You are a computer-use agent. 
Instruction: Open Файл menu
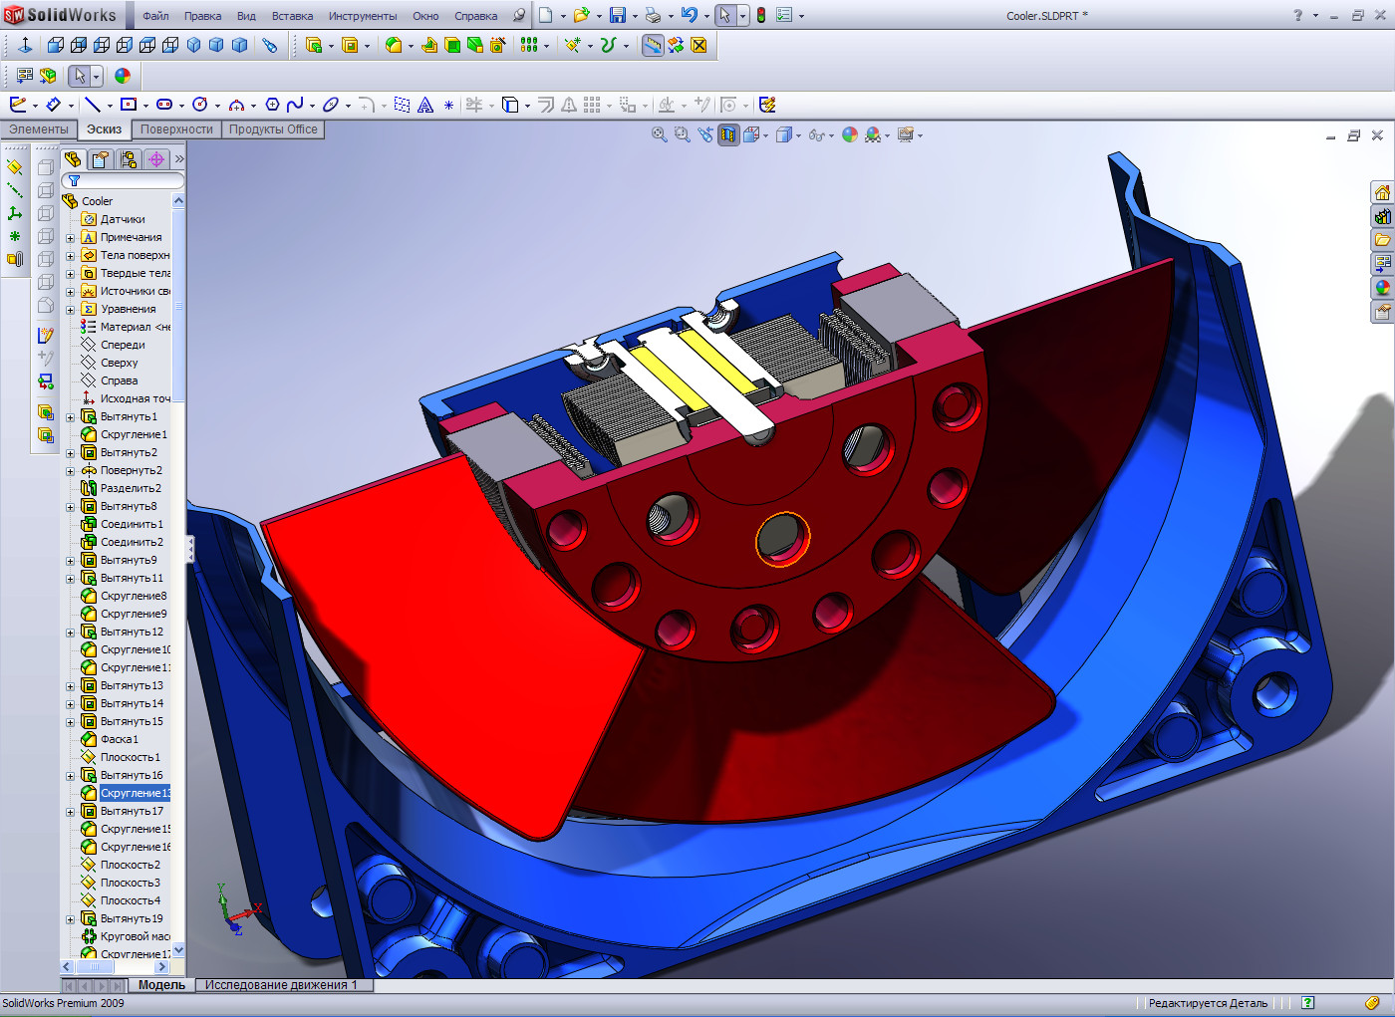tap(155, 16)
